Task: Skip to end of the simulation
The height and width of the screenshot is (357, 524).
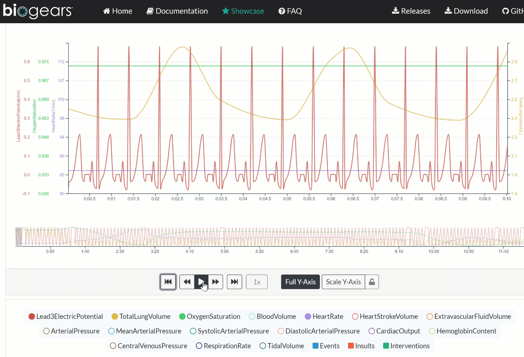Action: [x=234, y=282]
